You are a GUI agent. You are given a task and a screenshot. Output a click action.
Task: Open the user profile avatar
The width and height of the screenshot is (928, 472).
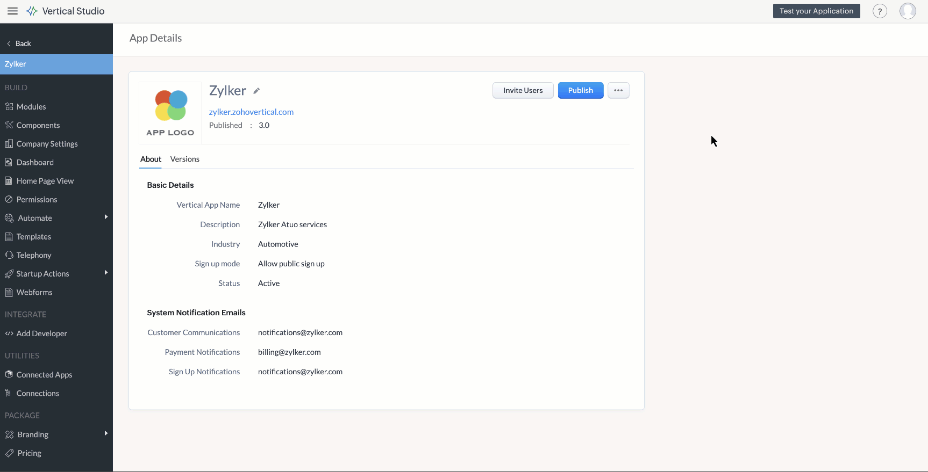pyautogui.click(x=908, y=11)
